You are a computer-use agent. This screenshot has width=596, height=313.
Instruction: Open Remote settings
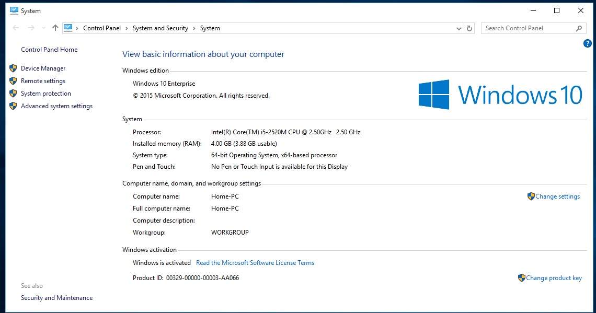43,81
